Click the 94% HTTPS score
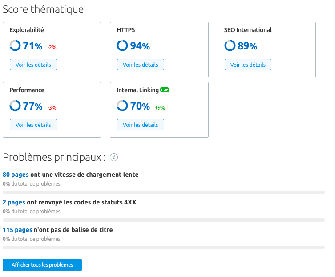 [x=140, y=46]
